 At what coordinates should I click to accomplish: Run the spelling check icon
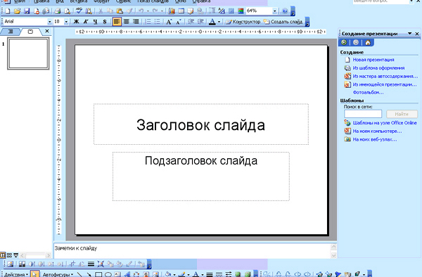pos(79,11)
